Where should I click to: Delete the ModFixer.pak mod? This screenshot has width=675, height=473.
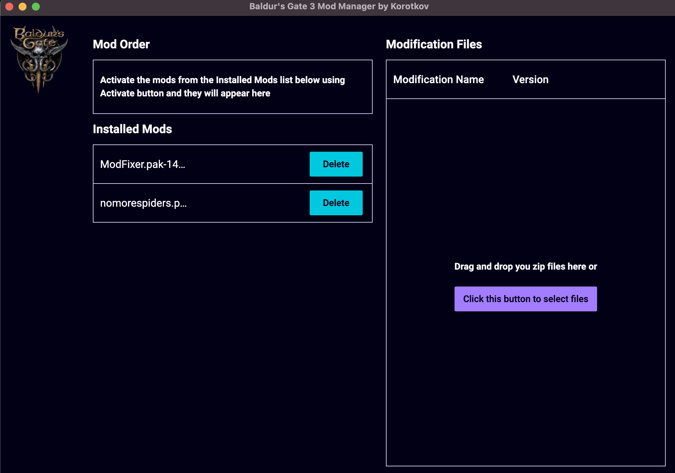pyautogui.click(x=336, y=164)
